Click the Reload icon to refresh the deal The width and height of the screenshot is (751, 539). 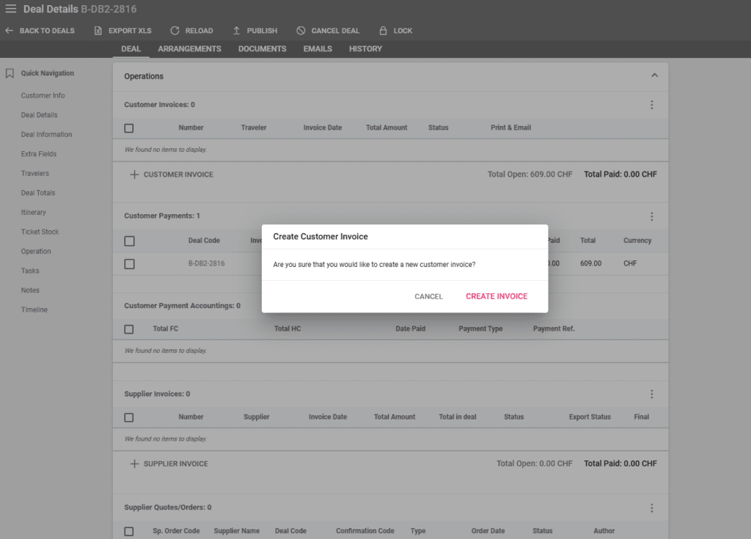click(x=174, y=30)
